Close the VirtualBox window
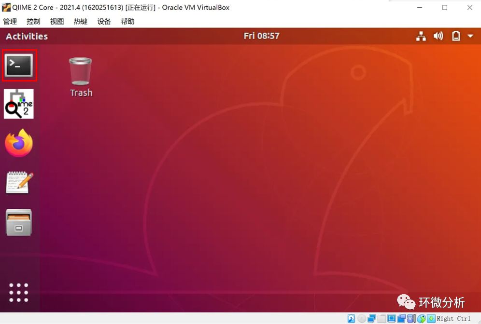 [469, 7]
